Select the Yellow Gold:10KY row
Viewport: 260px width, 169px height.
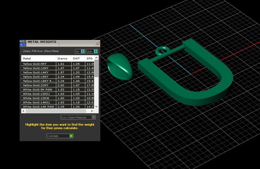(x=58, y=68)
